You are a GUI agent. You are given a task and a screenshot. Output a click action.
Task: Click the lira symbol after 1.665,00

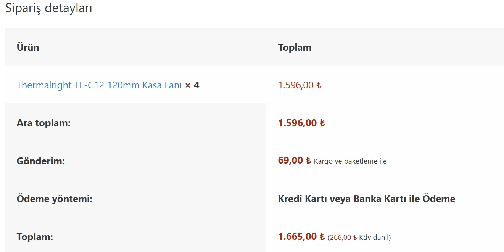pos(322,237)
